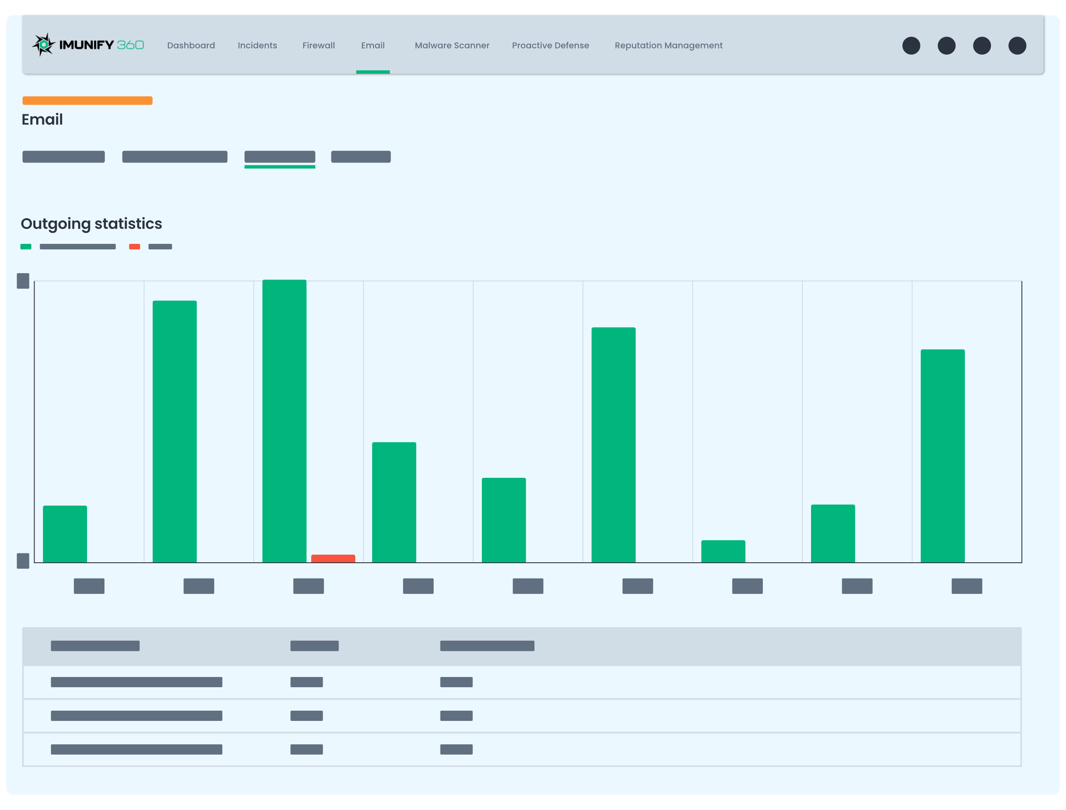Select the fourth Email sub-tab

pos(361,157)
